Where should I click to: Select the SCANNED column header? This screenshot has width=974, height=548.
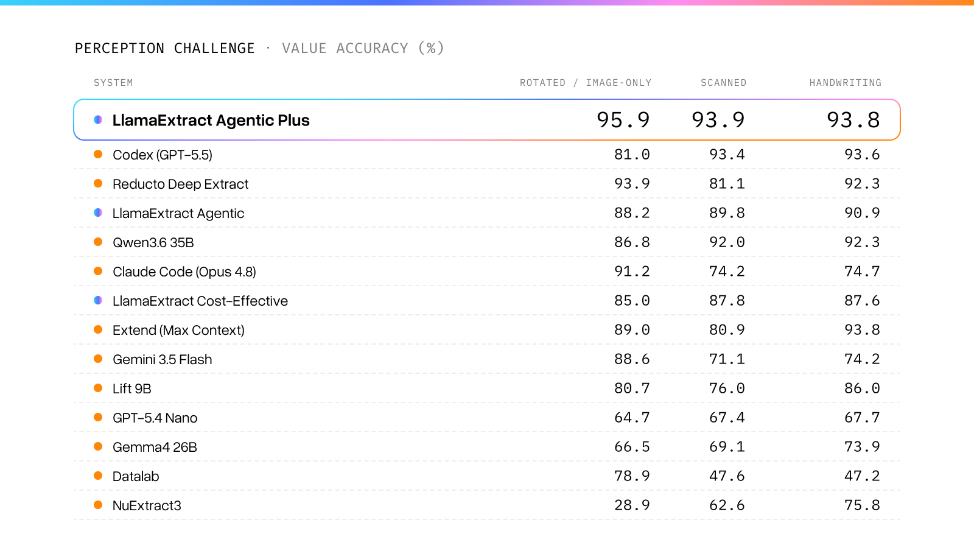(x=723, y=83)
